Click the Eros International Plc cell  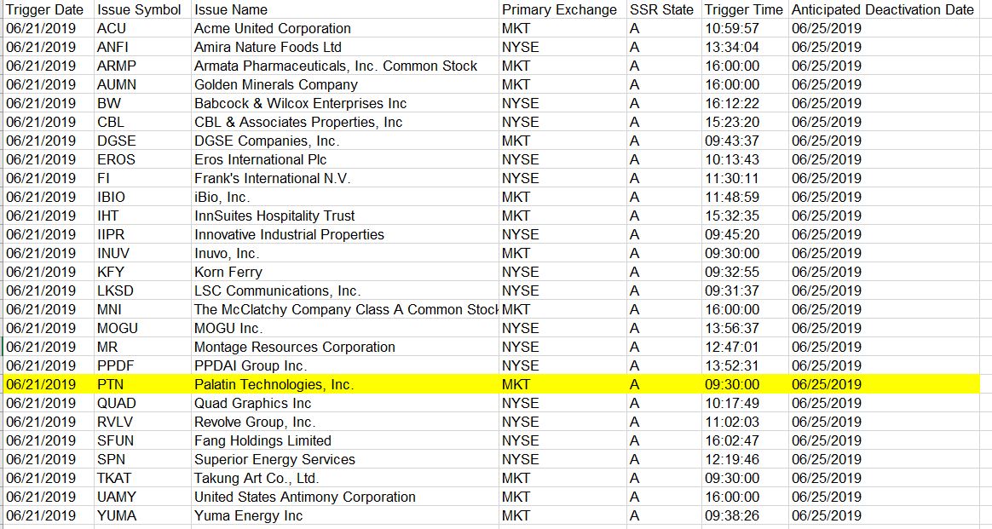tap(260, 159)
